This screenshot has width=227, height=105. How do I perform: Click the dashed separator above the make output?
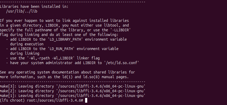point(73,82)
